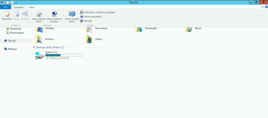Select Downloads in the navigation pane

click(14, 29)
